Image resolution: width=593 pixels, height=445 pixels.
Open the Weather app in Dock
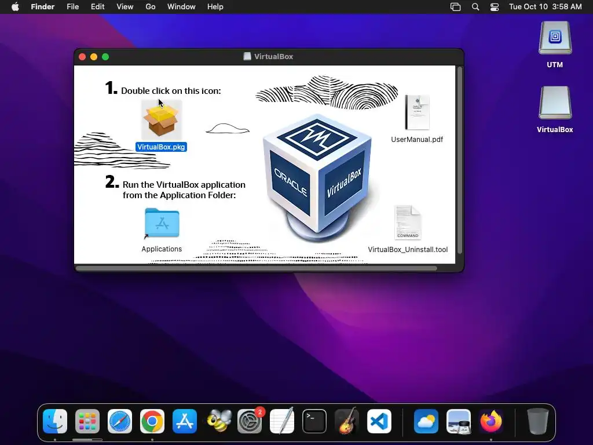(426, 421)
